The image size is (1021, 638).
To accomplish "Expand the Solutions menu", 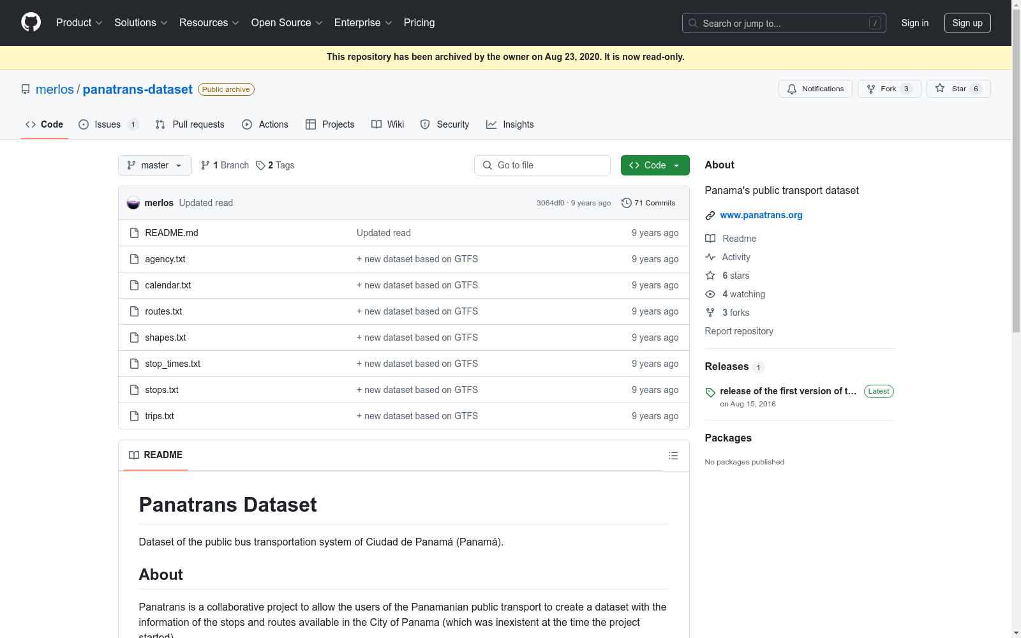I will [x=141, y=23].
